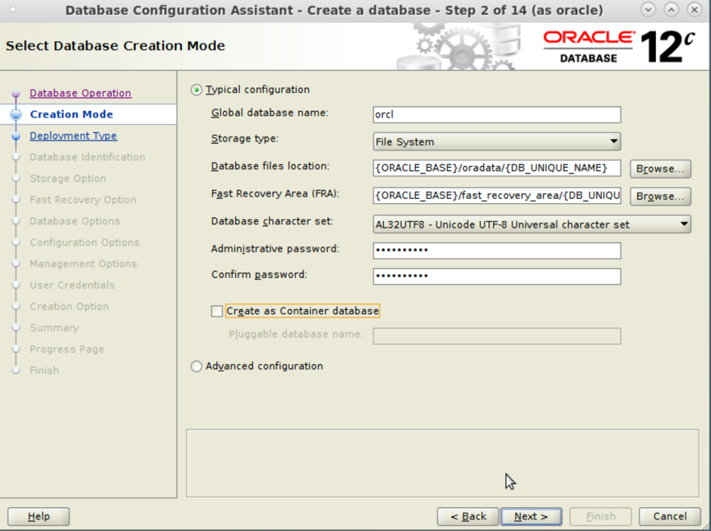This screenshot has height=531, width=711.
Task: Open the Database character set dropdown
Action: [532, 224]
